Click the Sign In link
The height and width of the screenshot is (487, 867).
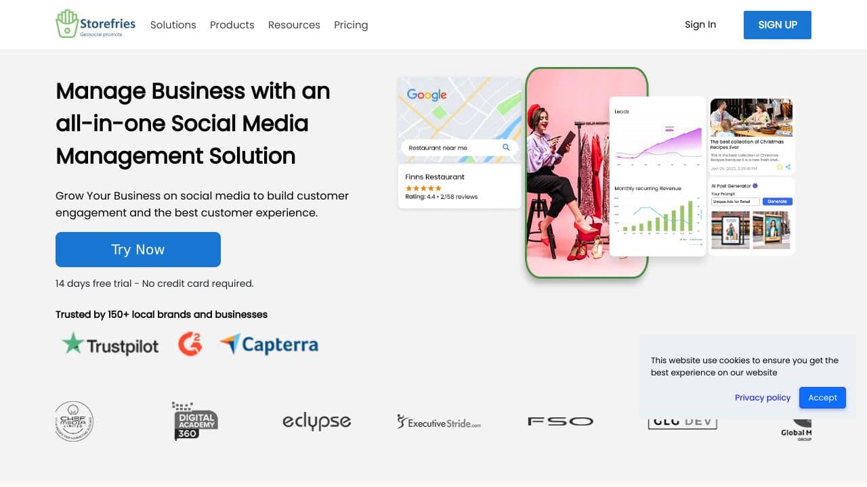coord(700,24)
